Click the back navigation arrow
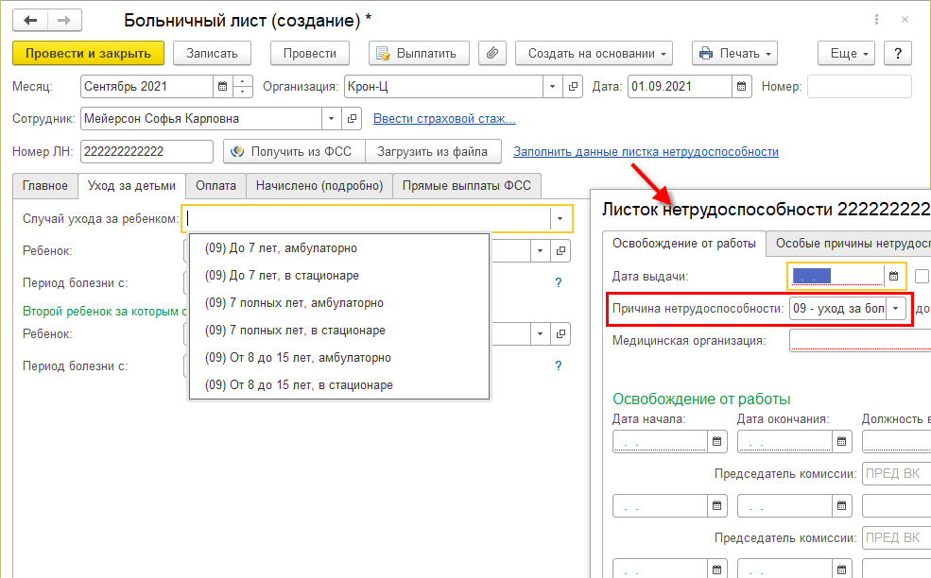Viewport: 931px width, 578px height. point(31,19)
